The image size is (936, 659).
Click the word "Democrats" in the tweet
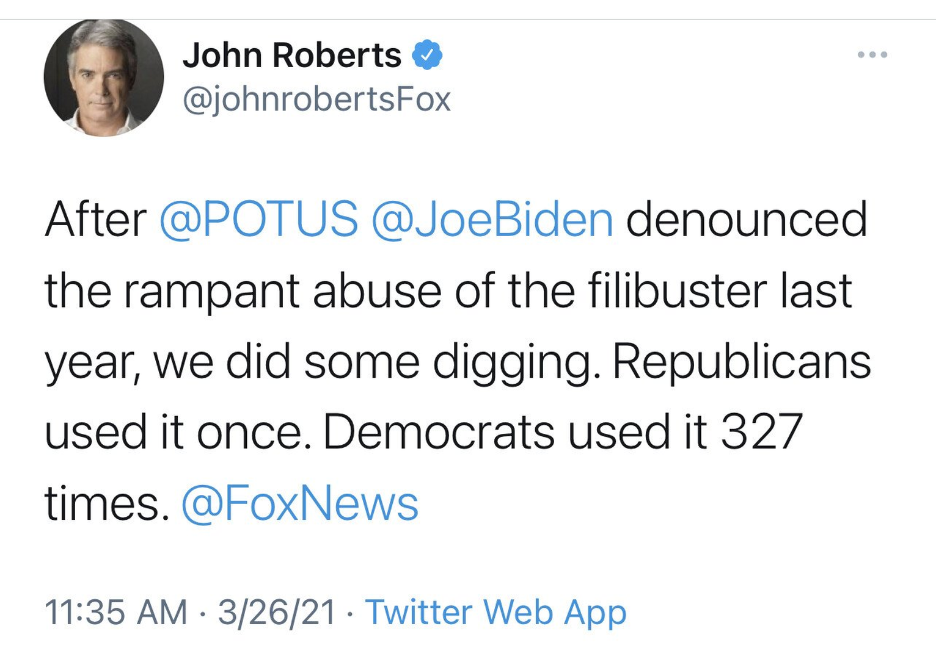point(439,432)
